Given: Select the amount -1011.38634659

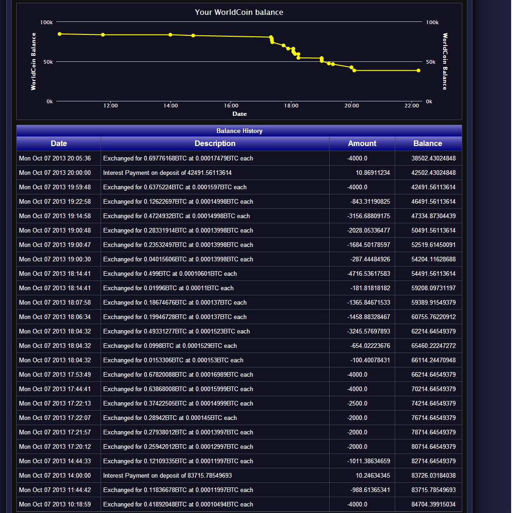Looking at the screenshot, I should click(x=369, y=460).
